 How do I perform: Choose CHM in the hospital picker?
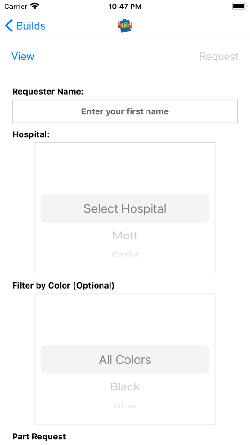pyautogui.click(x=125, y=254)
